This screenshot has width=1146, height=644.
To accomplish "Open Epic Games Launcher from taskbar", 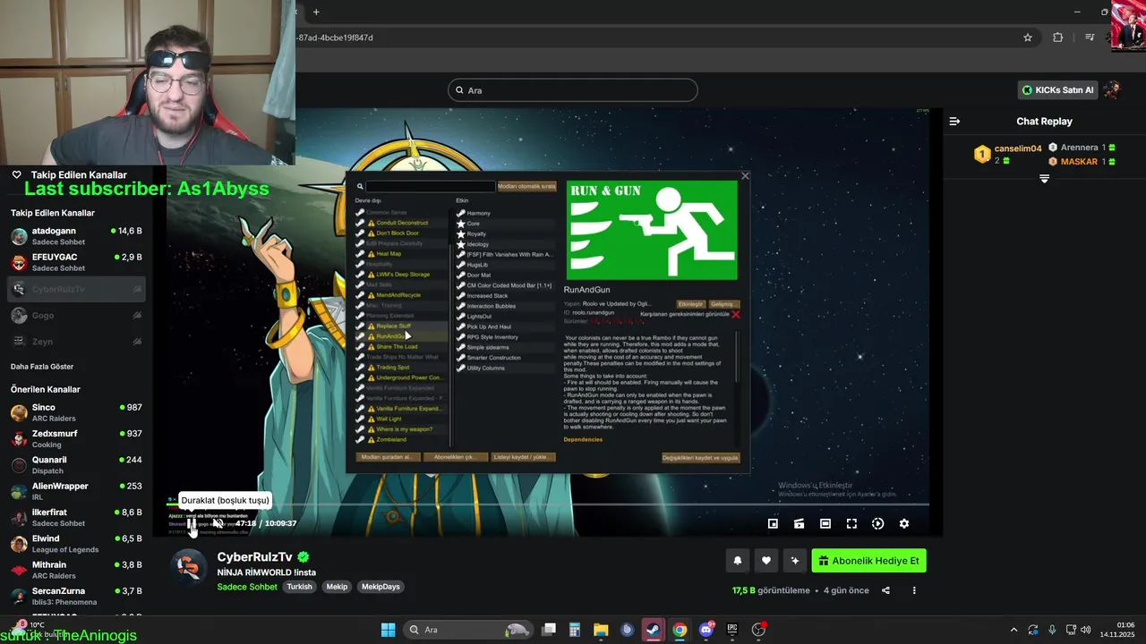I will (732, 630).
